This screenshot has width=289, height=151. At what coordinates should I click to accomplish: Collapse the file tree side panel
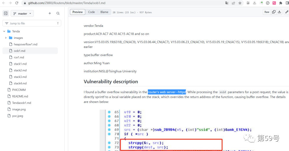tap(6, 14)
